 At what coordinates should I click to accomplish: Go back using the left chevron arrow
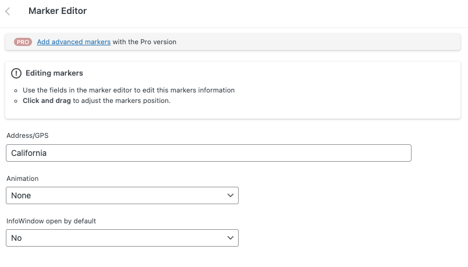tap(8, 11)
